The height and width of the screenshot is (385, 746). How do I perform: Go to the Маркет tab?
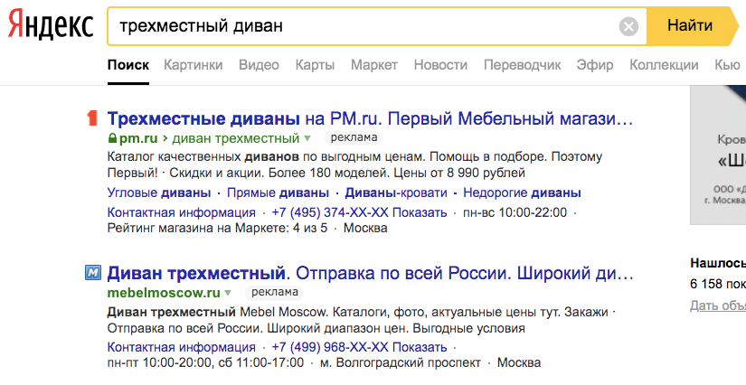374,65
